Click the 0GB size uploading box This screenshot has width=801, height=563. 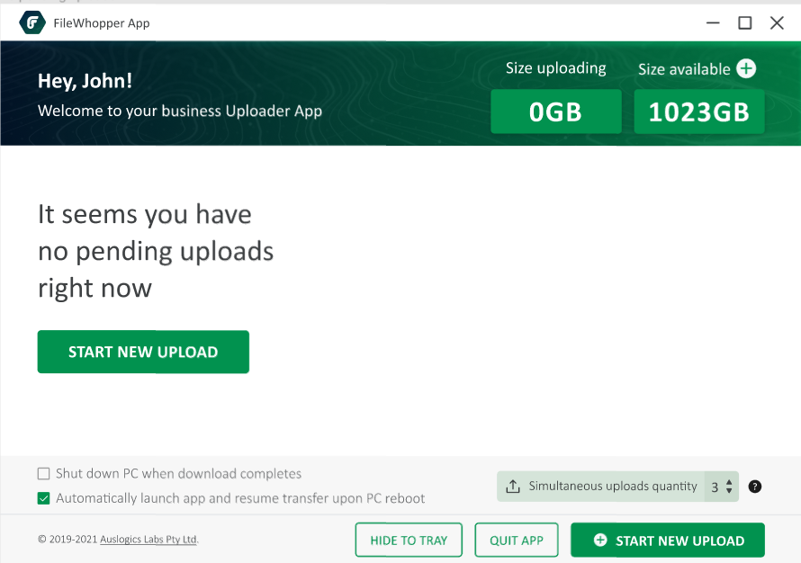coord(556,112)
